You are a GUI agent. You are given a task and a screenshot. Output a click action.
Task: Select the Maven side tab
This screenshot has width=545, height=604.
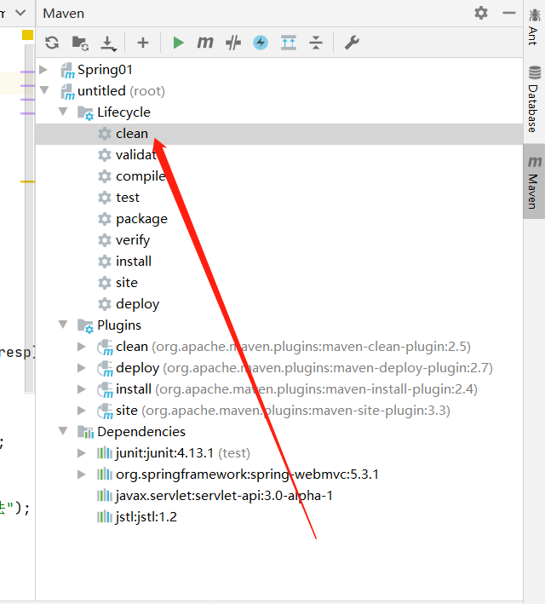[x=534, y=181]
